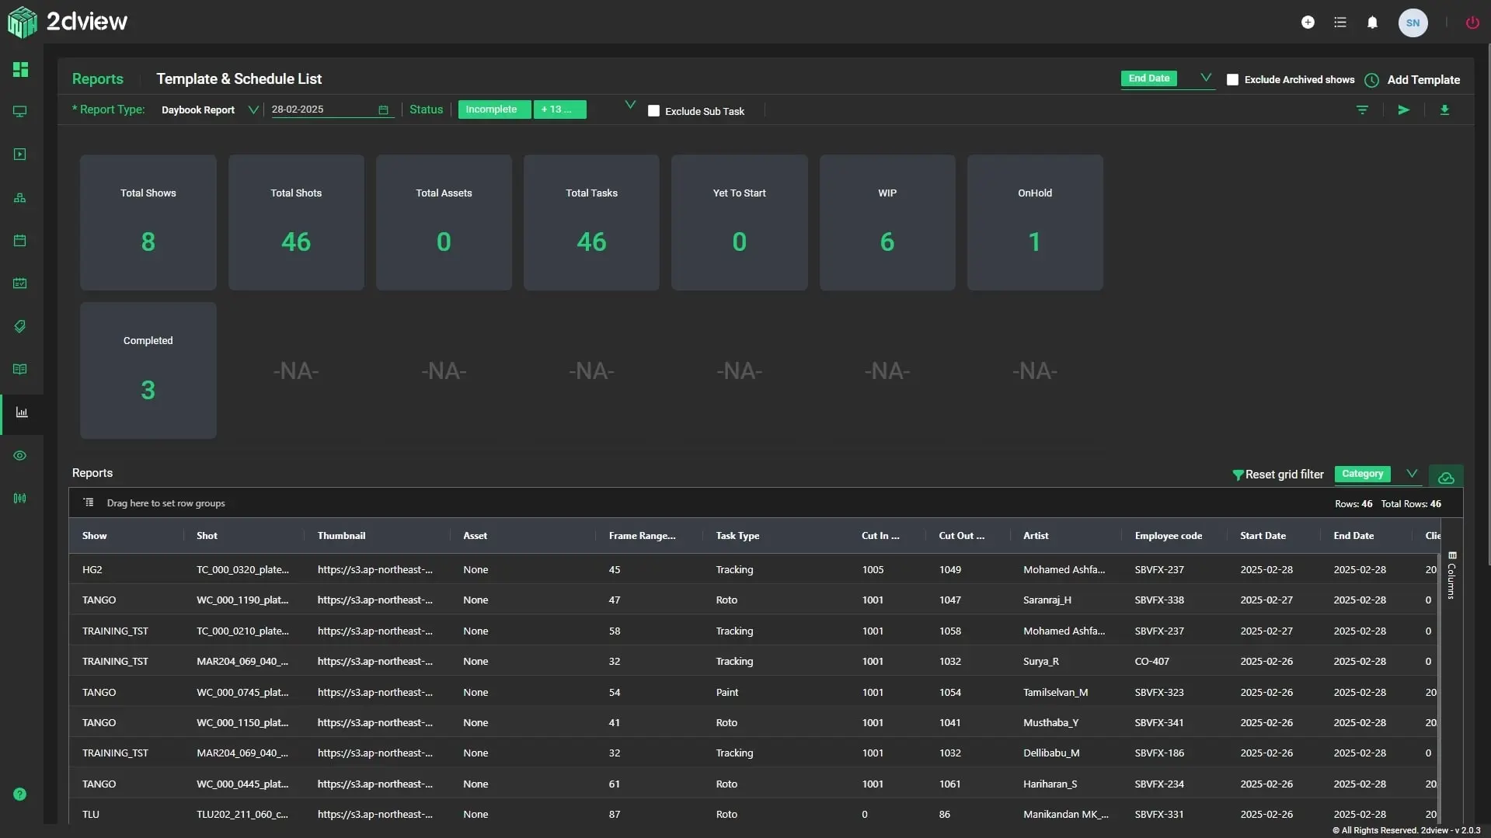This screenshot has width=1491, height=838.
Task: Click the Daybook Report selection
Action: (x=197, y=110)
